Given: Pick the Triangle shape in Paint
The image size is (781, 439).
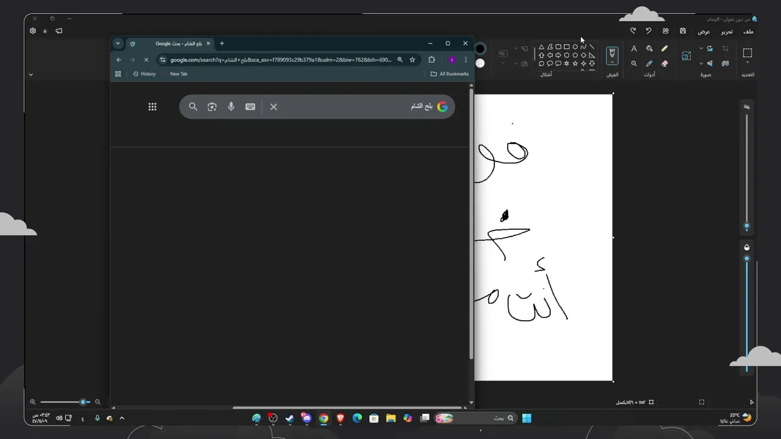Looking at the screenshot, I should (541, 47).
